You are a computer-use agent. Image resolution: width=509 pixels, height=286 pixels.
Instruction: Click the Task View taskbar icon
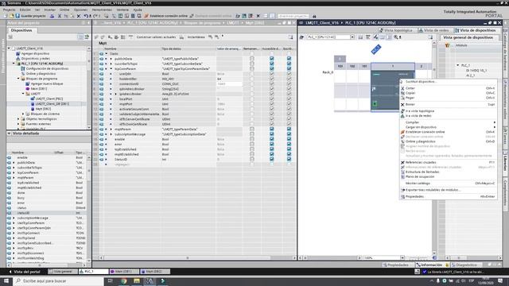pos(111,280)
